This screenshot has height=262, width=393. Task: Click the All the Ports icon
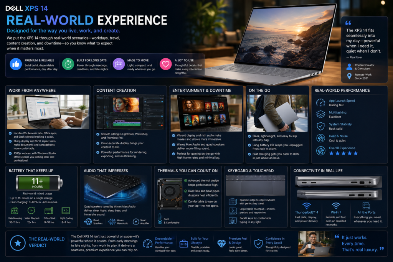pos(366,206)
